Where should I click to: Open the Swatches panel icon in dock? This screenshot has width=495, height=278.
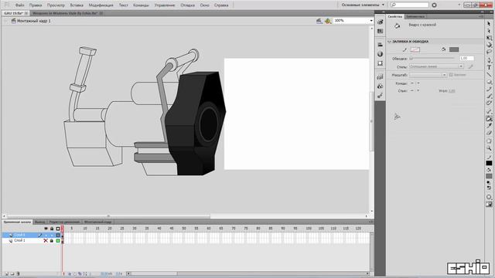[380, 31]
